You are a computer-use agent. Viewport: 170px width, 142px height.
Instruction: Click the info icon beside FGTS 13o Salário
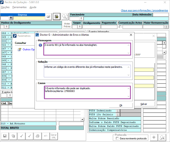(118, 114)
